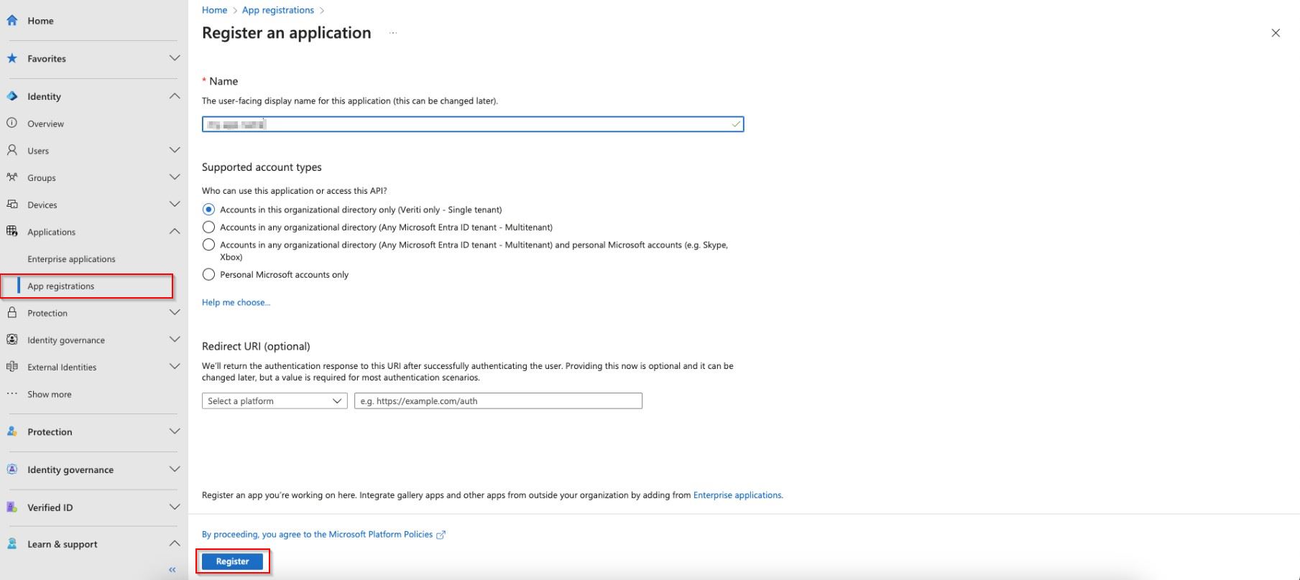Click the Devices icon in sidebar
Viewport: 1300px width, 580px height.
[12, 205]
